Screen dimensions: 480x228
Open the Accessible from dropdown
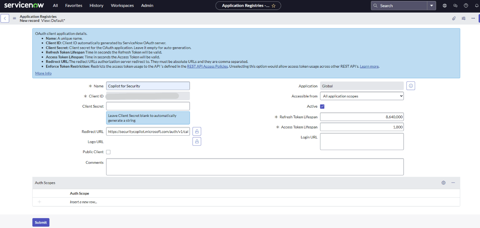(362, 96)
